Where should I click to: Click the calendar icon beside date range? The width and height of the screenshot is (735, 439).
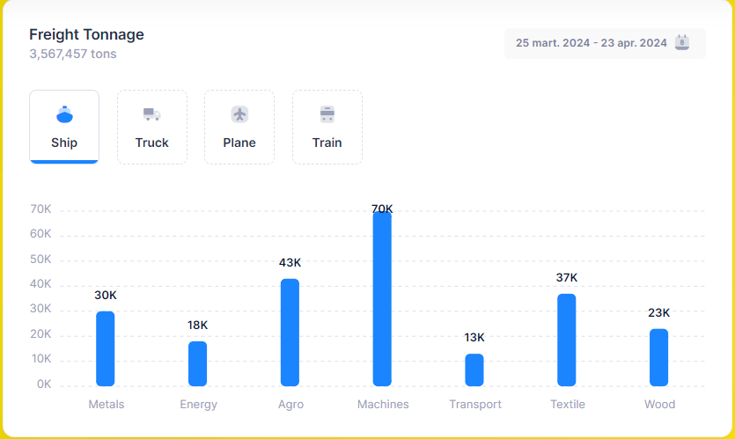(x=682, y=42)
